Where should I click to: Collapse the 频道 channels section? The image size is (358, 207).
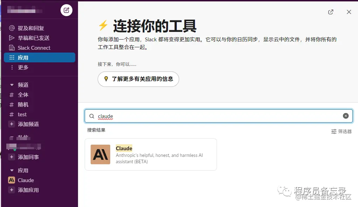(12, 85)
